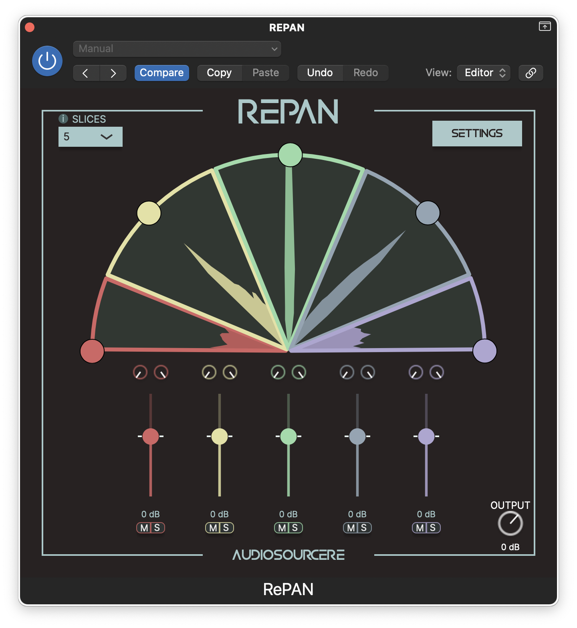Click the SLICES info icon
This screenshot has height=628, width=577.
(x=63, y=119)
